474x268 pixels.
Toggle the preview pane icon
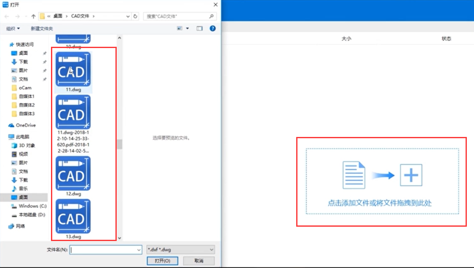coord(200,28)
